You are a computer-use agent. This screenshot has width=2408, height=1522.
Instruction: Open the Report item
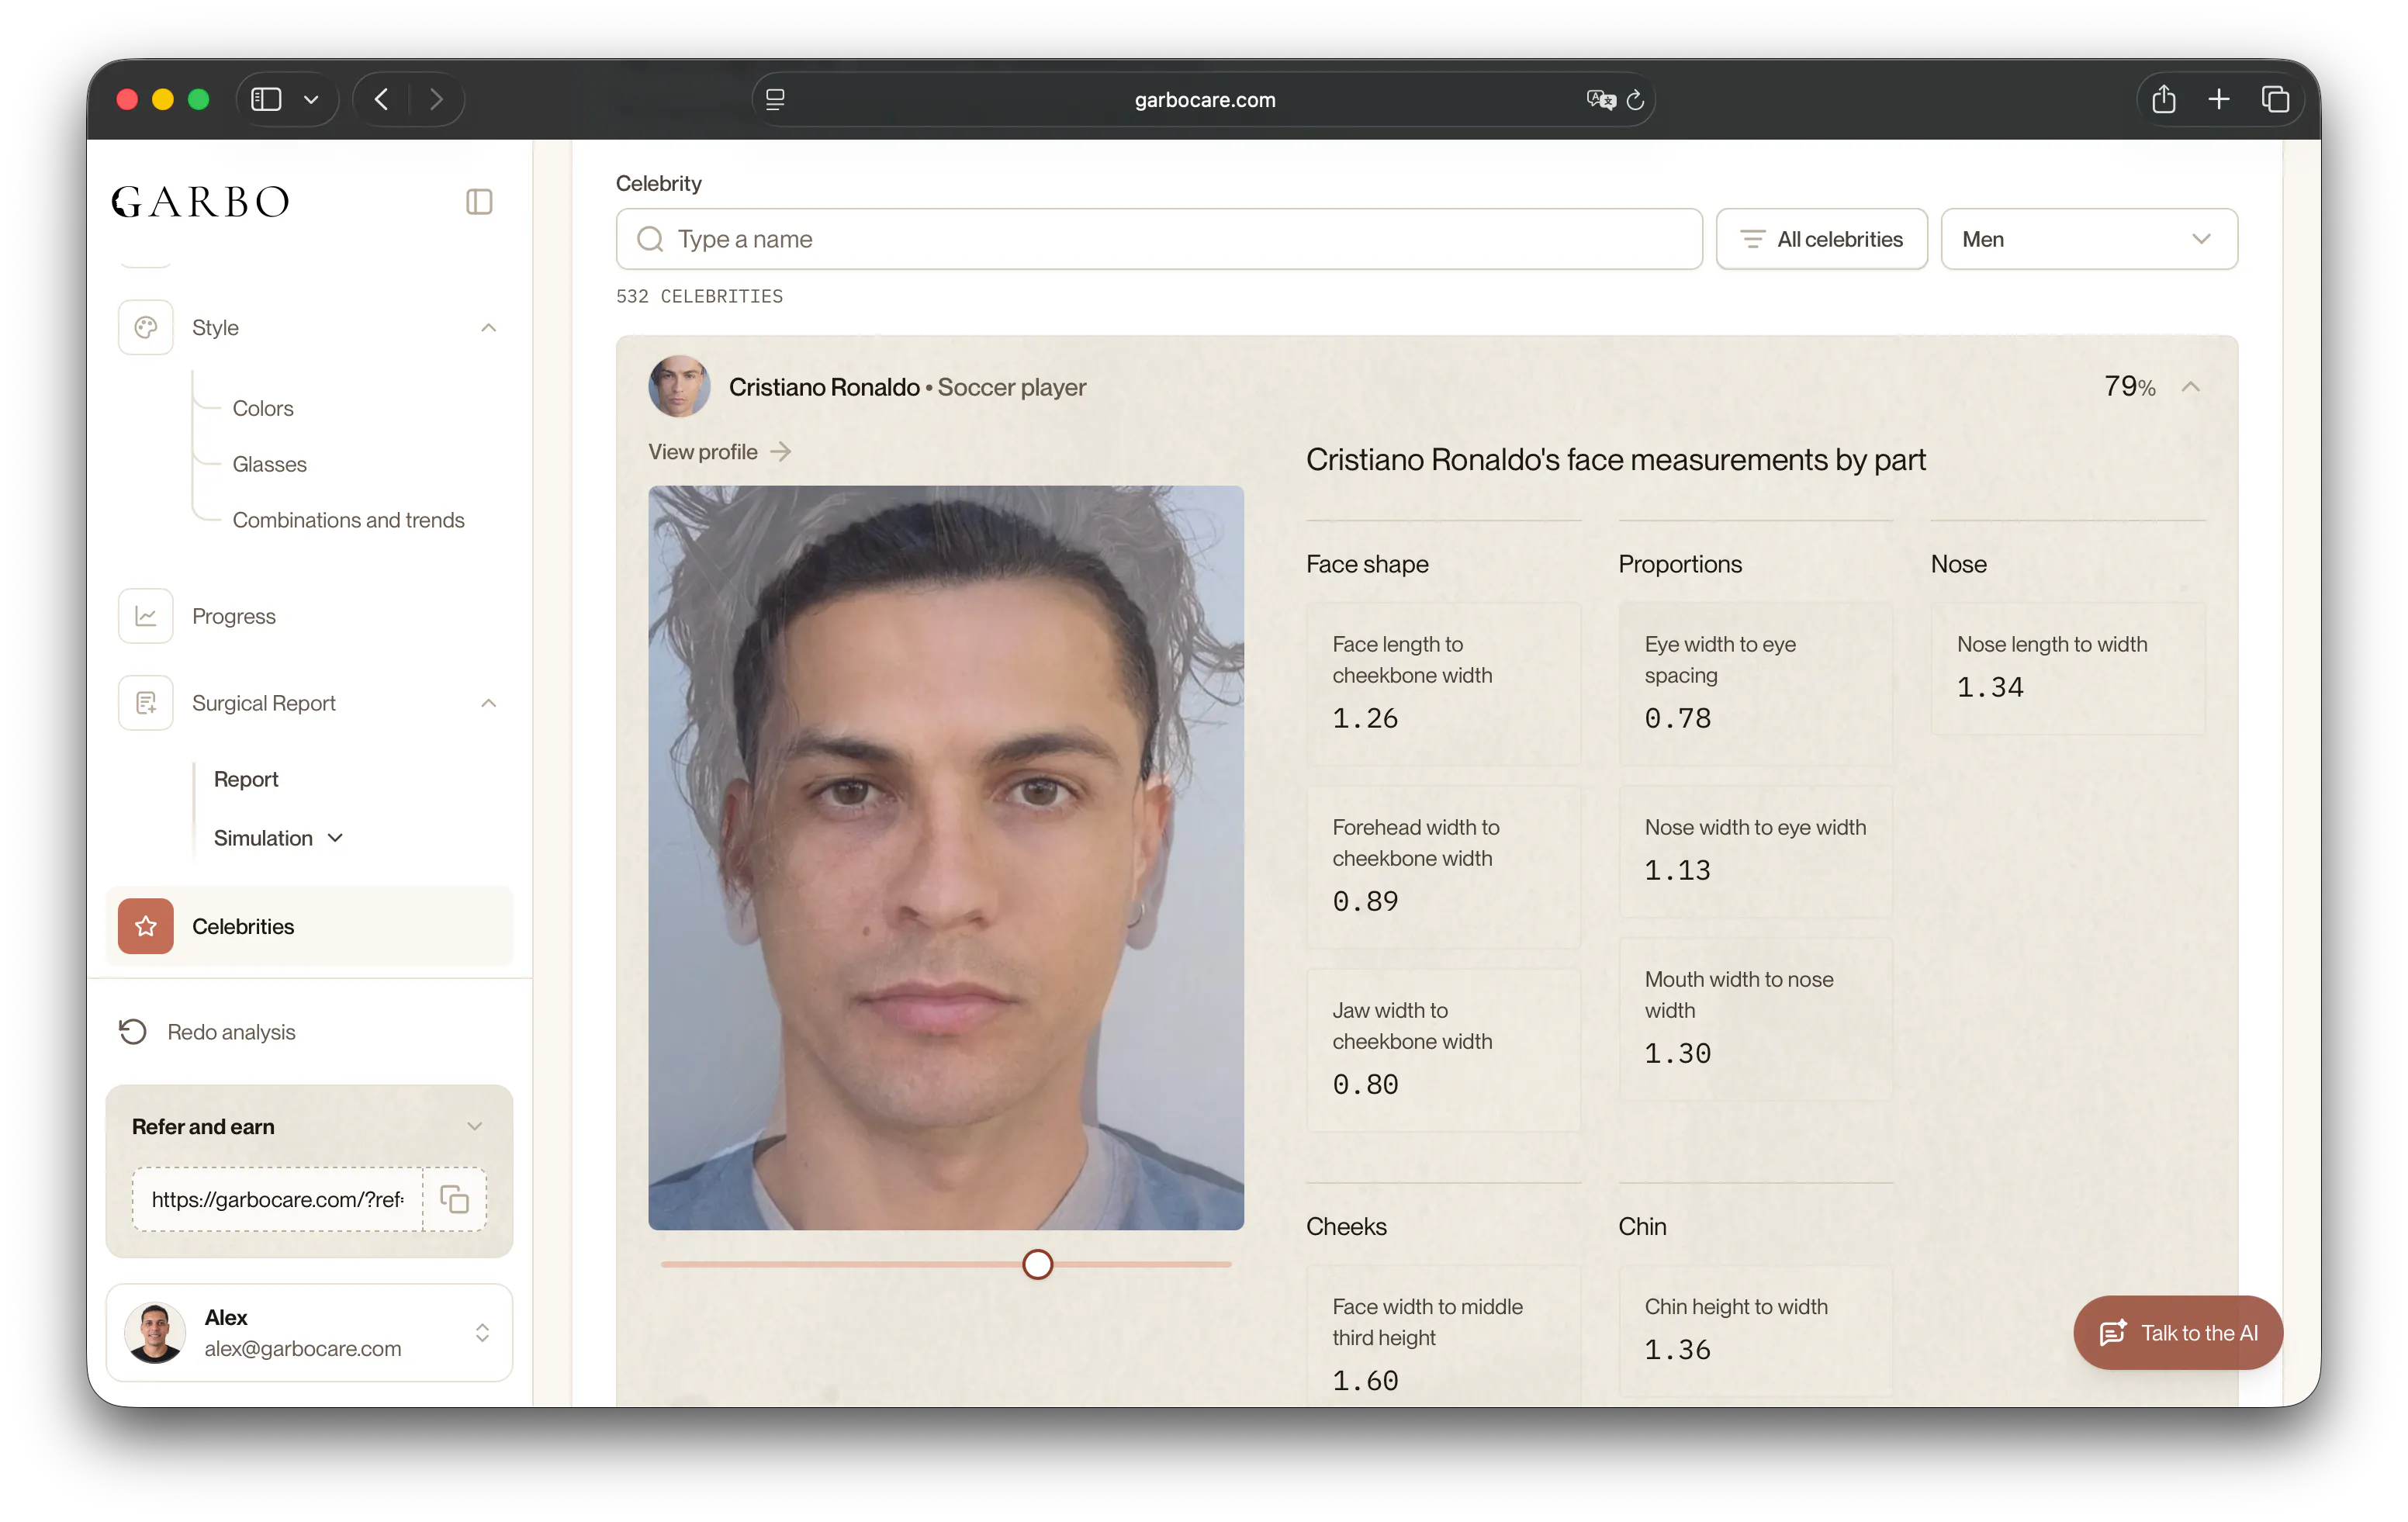pyautogui.click(x=246, y=779)
